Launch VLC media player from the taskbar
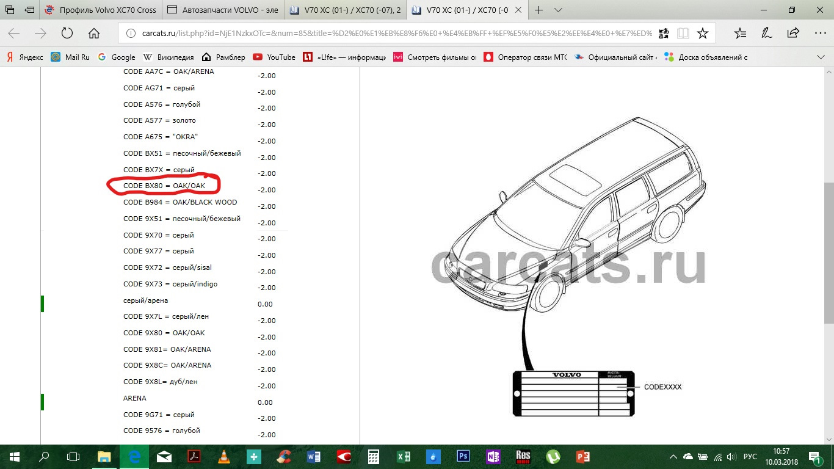 click(223, 457)
